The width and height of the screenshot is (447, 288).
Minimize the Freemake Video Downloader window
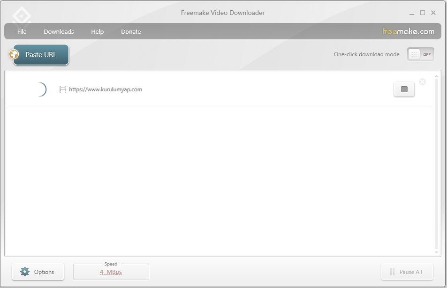click(x=412, y=13)
